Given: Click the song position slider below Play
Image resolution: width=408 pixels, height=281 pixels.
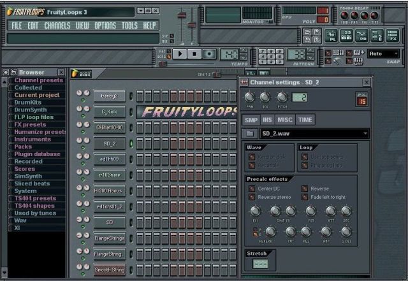Looking at the screenshot, I should (x=163, y=64).
